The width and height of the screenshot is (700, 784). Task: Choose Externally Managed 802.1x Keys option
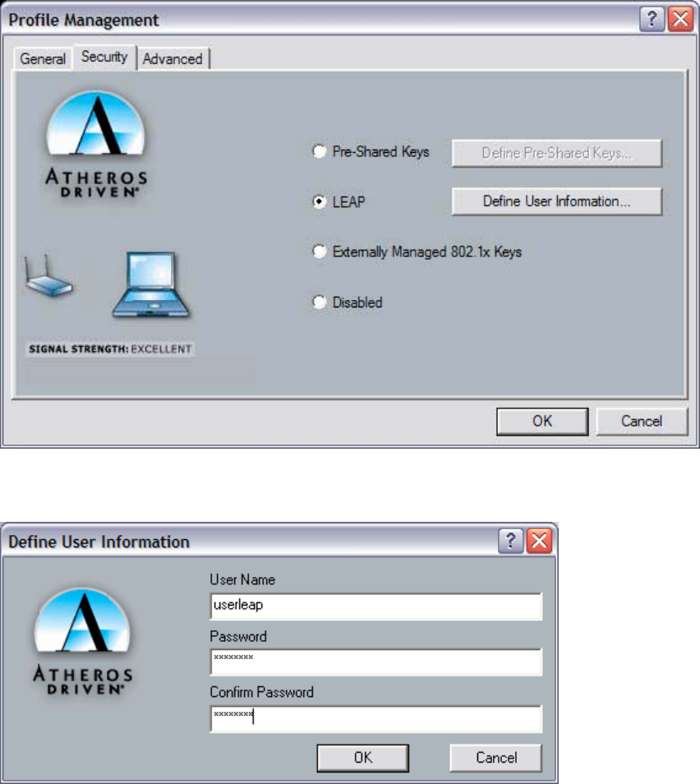point(320,251)
